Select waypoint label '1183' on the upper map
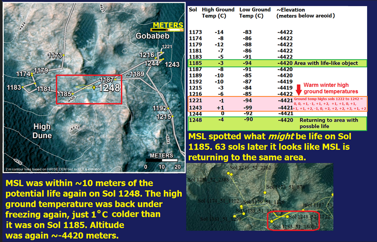This screenshot has height=242, width=377. (14, 87)
